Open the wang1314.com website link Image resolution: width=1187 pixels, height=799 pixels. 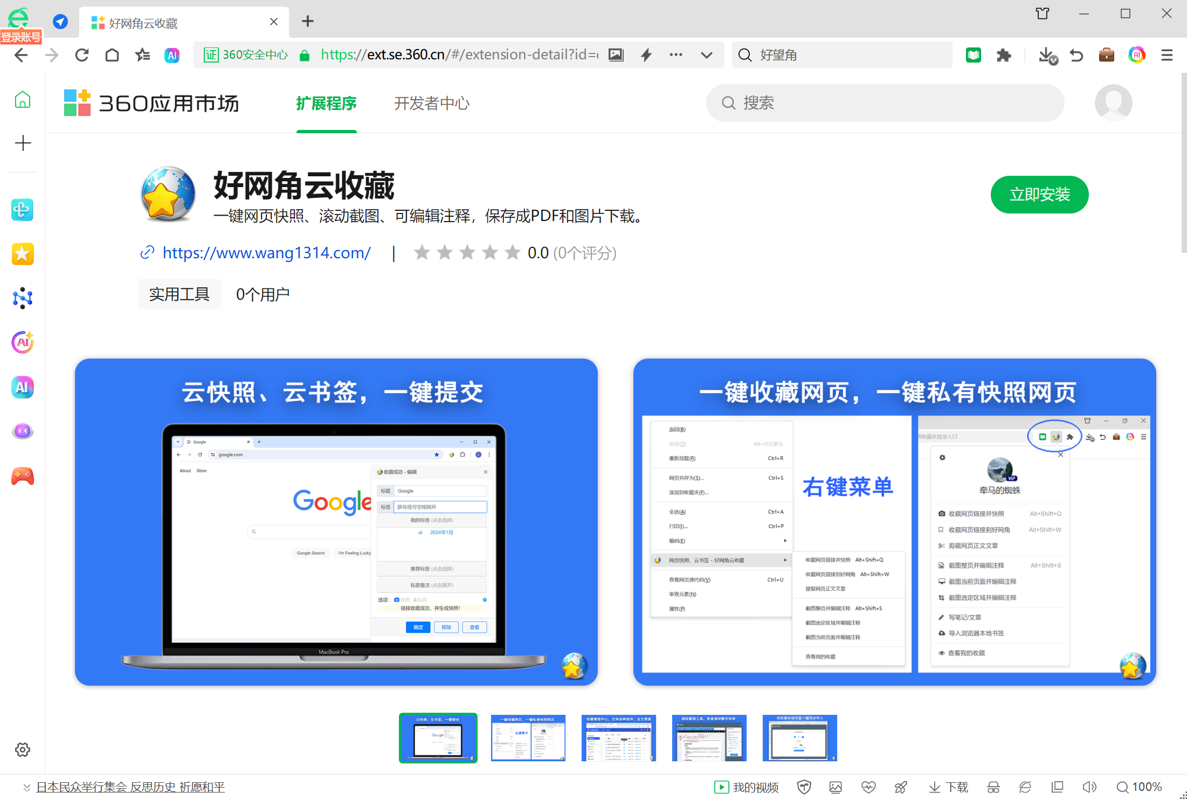pos(266,253)
